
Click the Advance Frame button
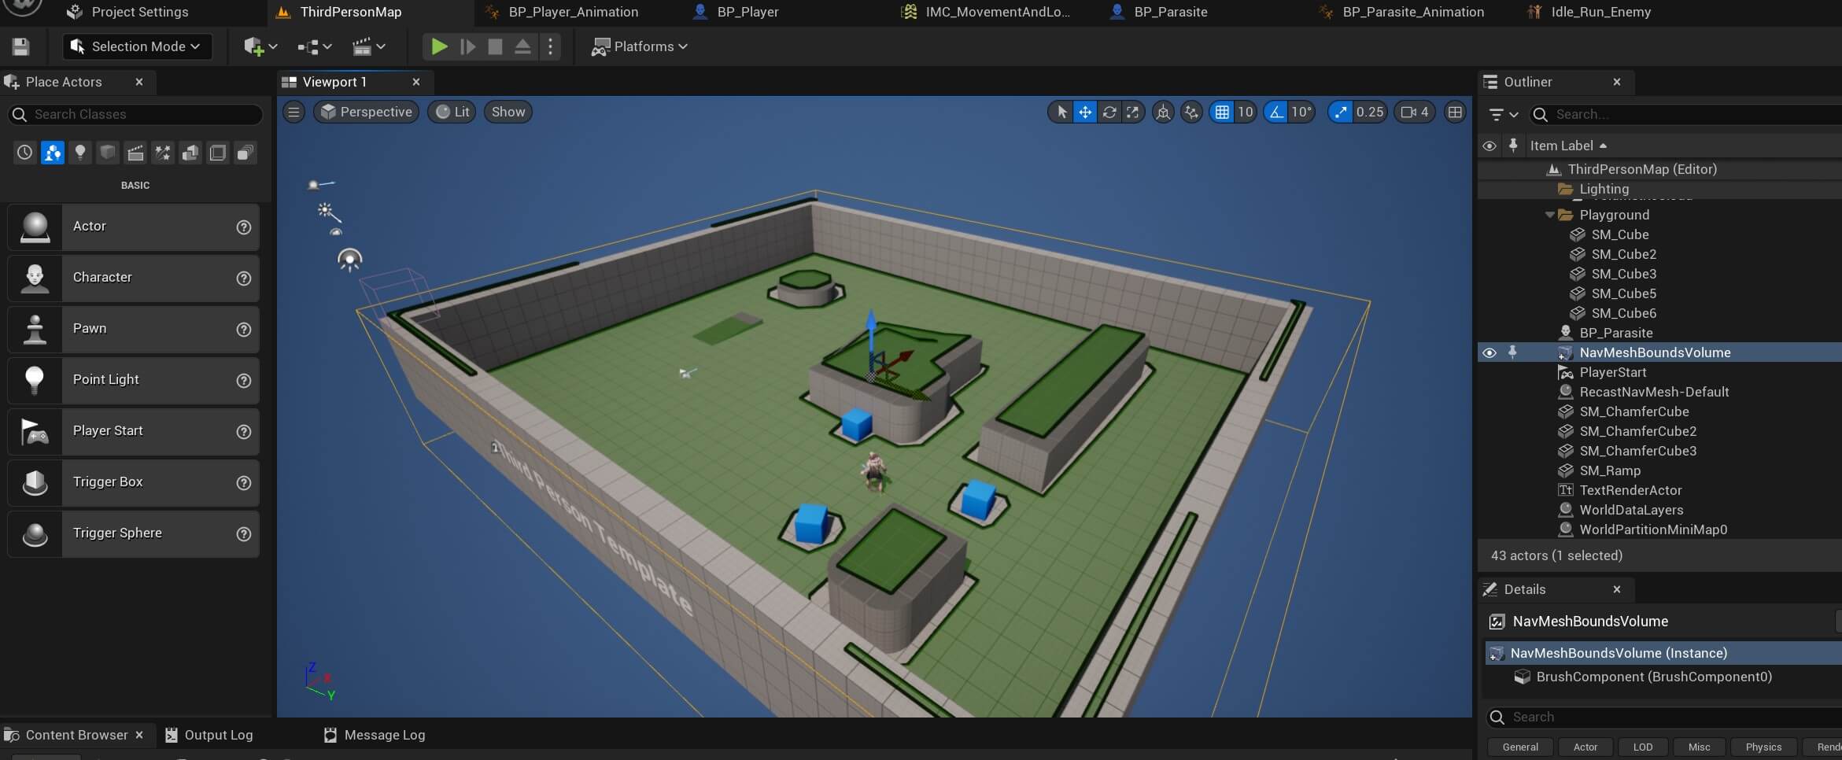[x=467, y=46]
